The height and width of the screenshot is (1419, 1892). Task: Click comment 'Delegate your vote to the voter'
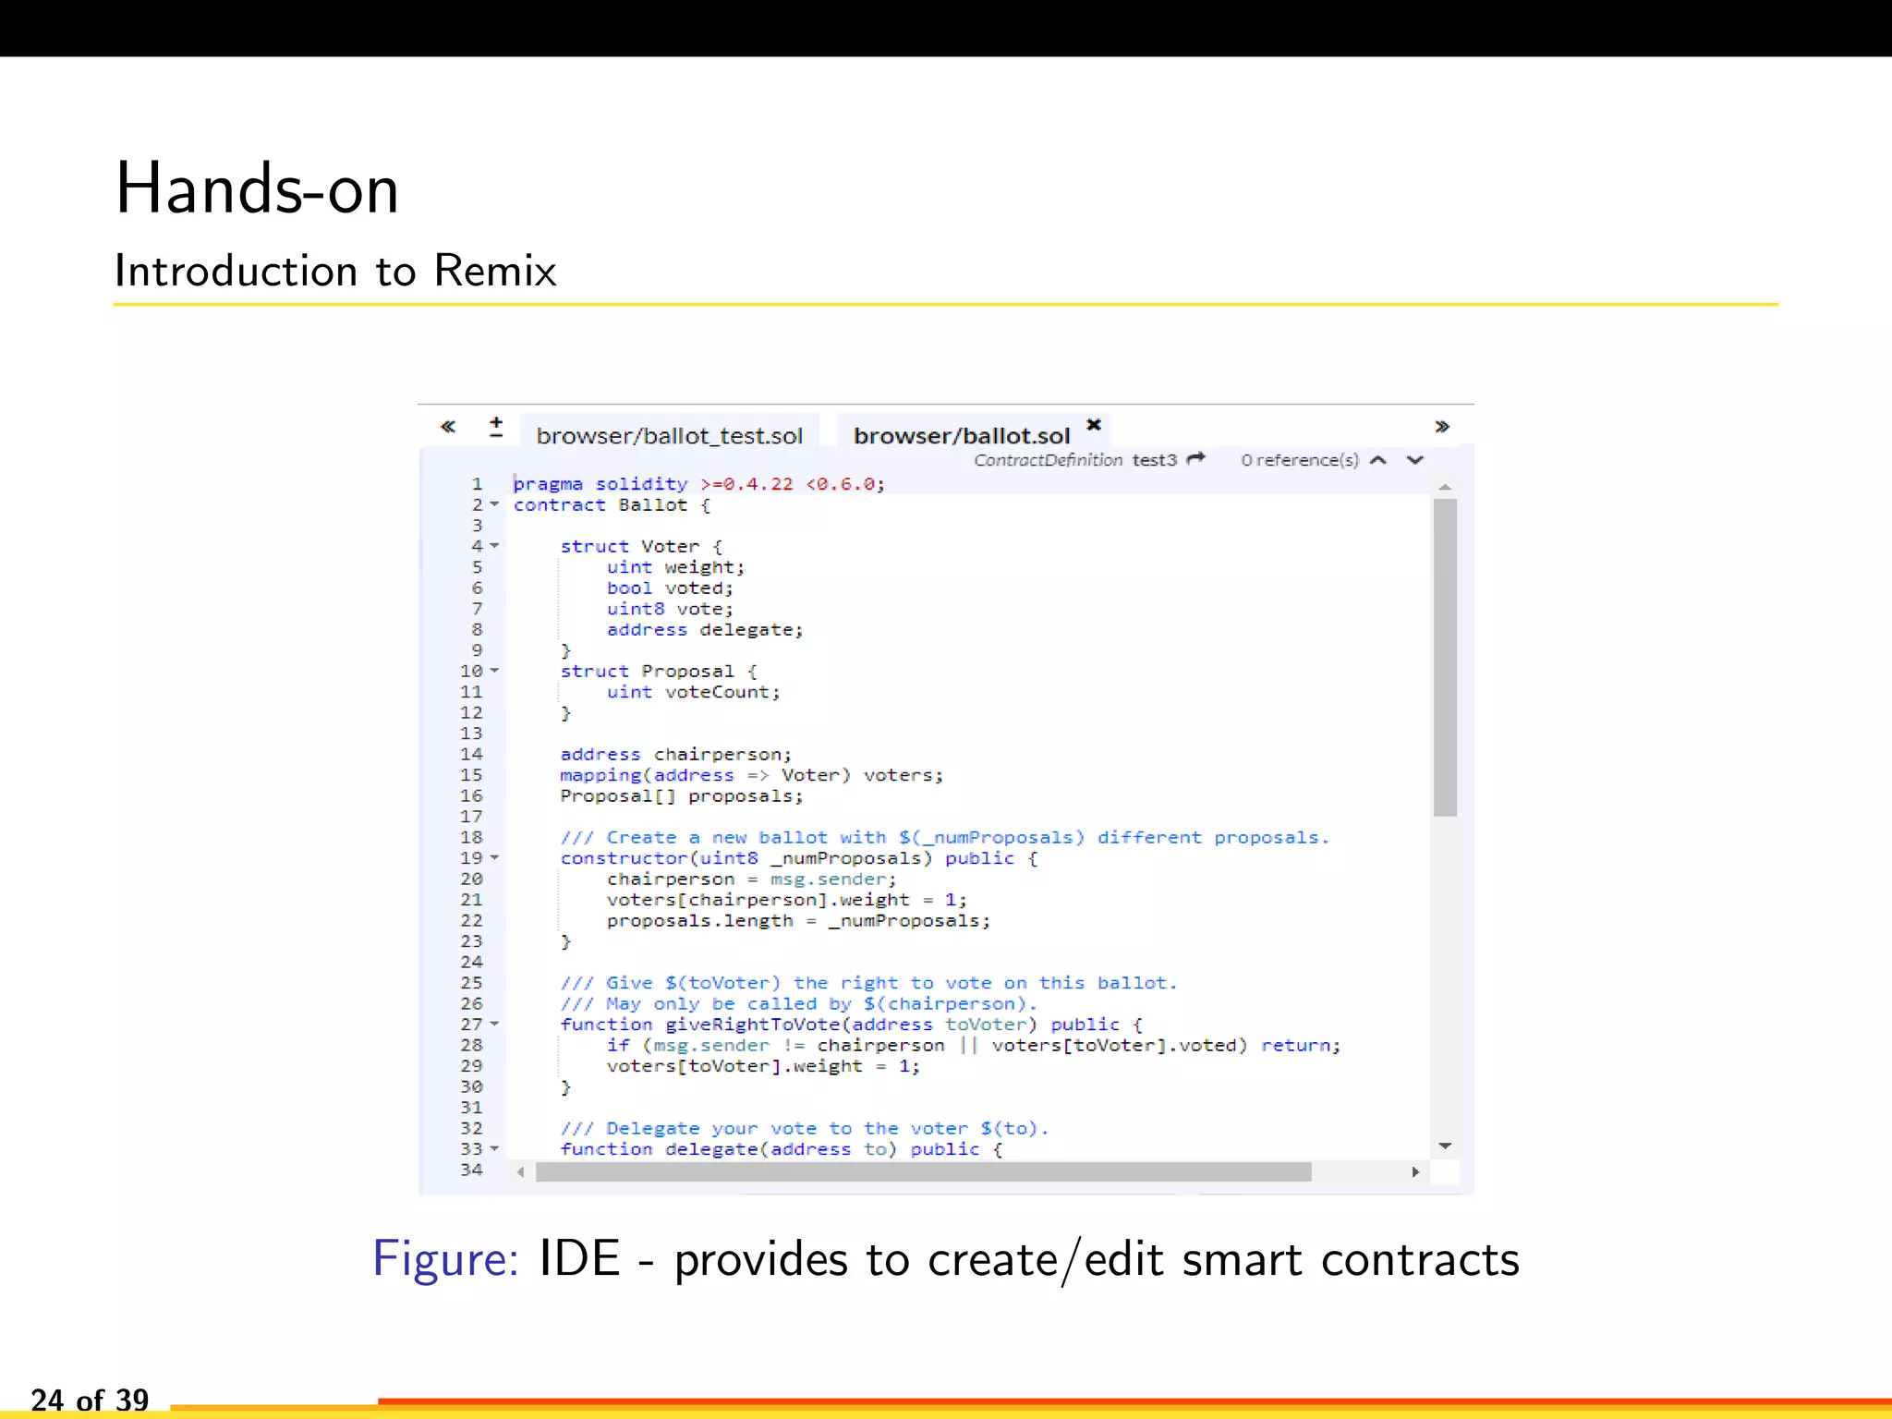click(x=804, y=1129)
